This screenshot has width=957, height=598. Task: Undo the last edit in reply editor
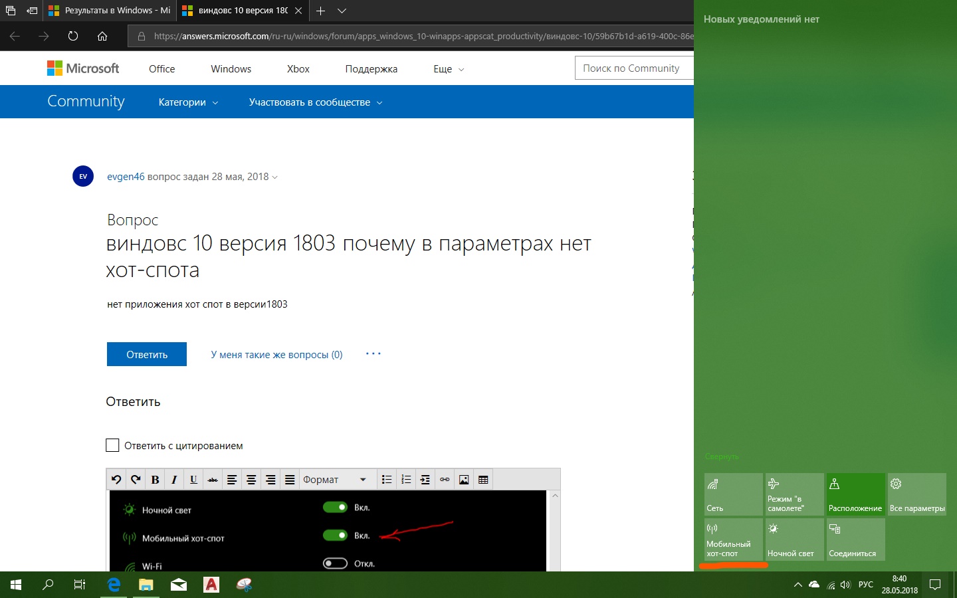[116, 480]
